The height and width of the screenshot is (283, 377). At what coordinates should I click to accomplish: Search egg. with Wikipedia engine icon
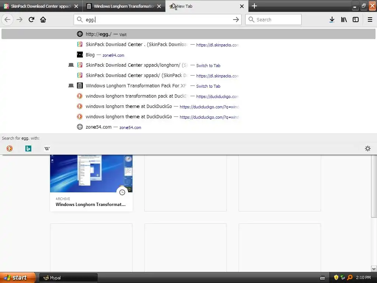click(x=47, y=149)
